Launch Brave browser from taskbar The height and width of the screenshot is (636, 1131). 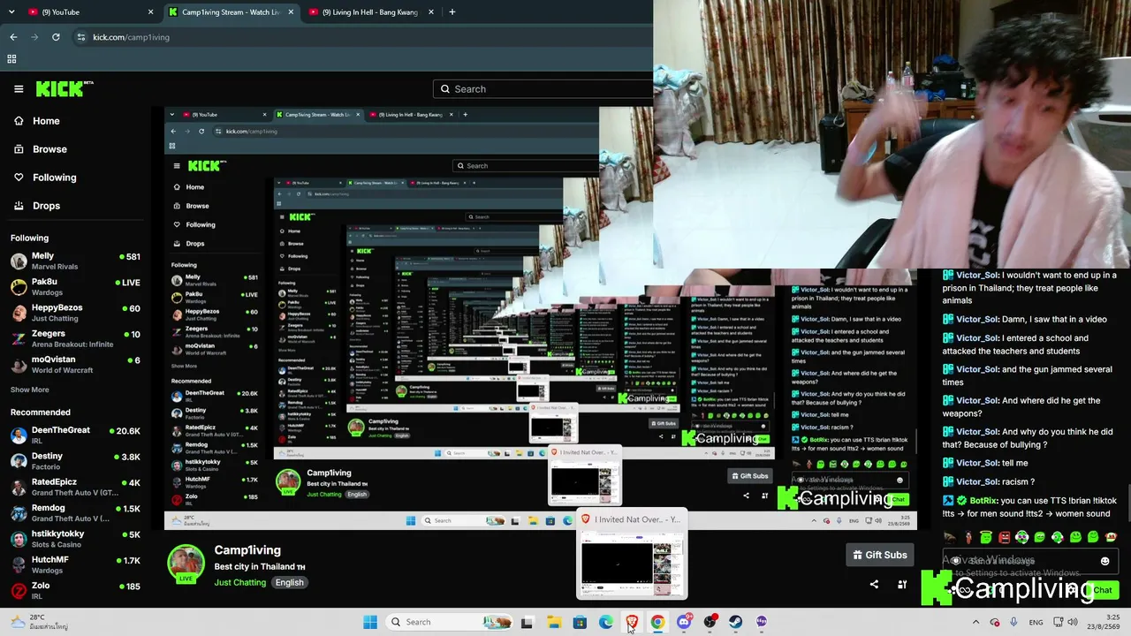coord(632,622)
